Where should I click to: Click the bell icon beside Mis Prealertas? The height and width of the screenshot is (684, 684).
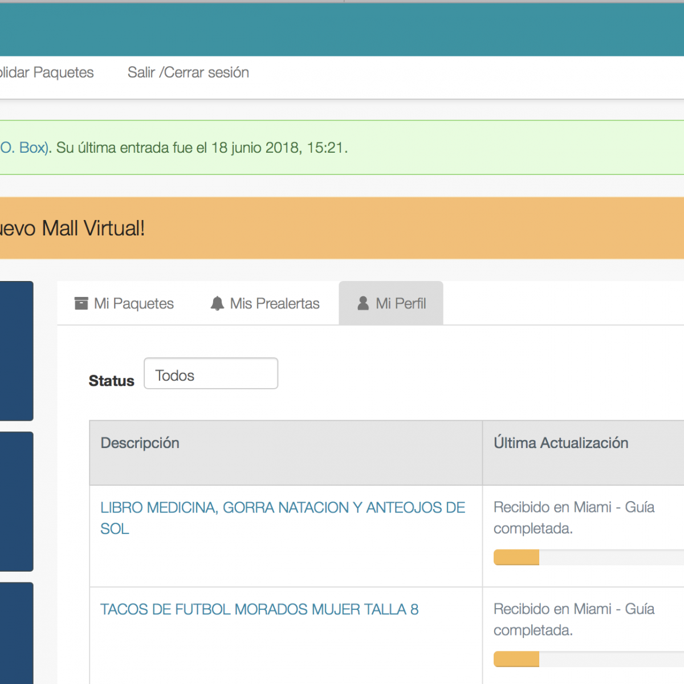click(217, 303)
